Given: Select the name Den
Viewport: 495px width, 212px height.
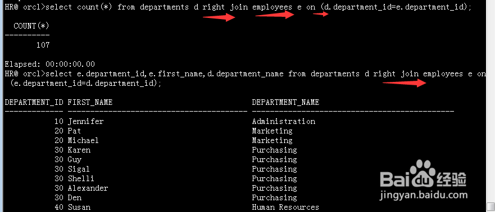Looking at the screenshot, I should [x=75, y=197].
